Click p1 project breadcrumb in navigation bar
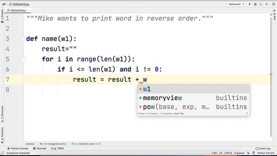The width and height of the screenshot is (277, 156). point(4,4)
